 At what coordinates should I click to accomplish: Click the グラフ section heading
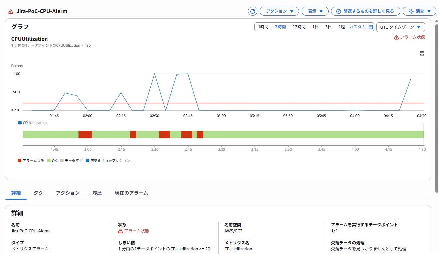coord(20,27)
